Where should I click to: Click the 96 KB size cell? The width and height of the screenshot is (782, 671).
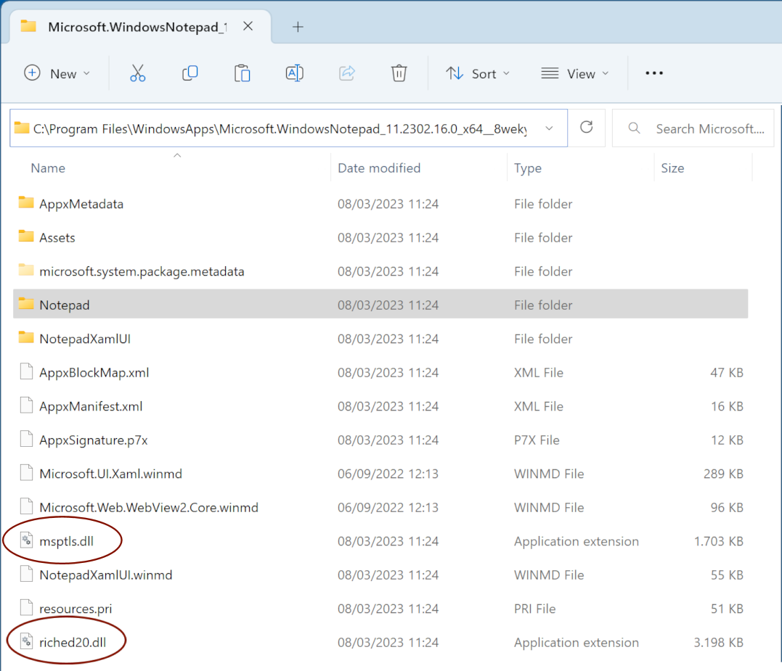click(727, 508)
